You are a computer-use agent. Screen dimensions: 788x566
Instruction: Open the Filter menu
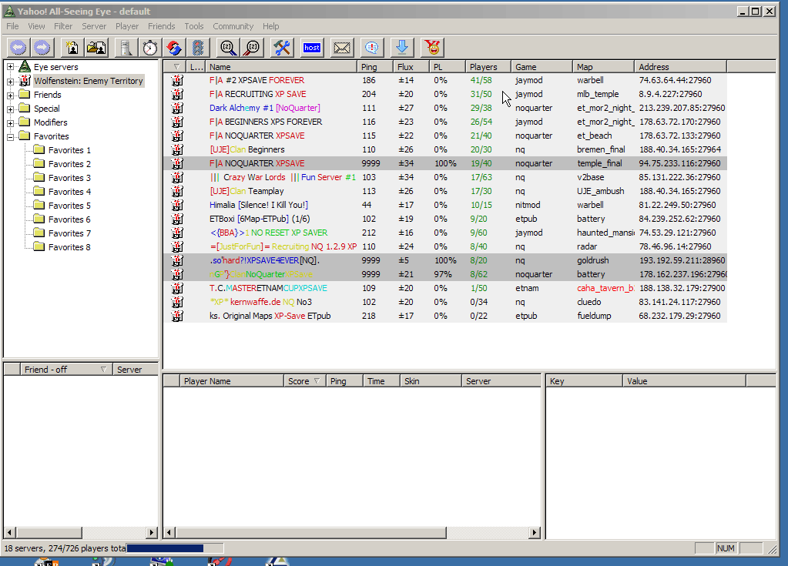(x=63, y=26)
